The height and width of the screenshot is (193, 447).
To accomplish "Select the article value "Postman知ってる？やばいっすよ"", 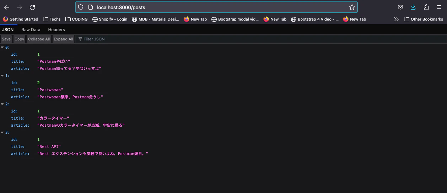I will 69,68.
